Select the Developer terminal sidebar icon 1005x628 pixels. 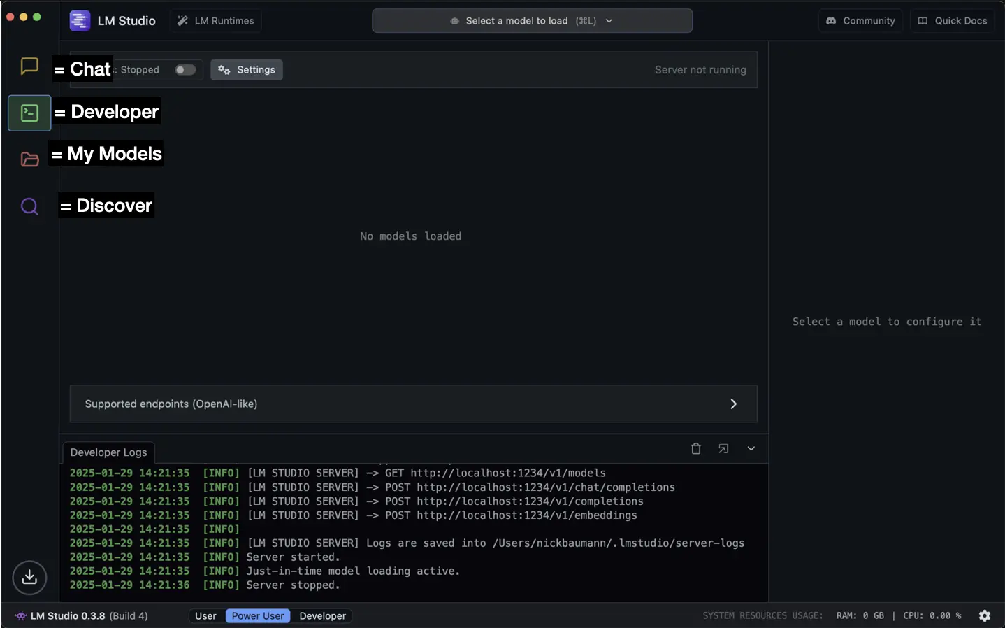point(29,113)
